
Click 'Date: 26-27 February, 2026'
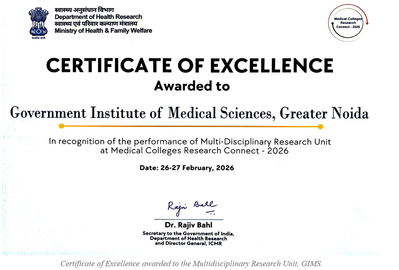187,168
